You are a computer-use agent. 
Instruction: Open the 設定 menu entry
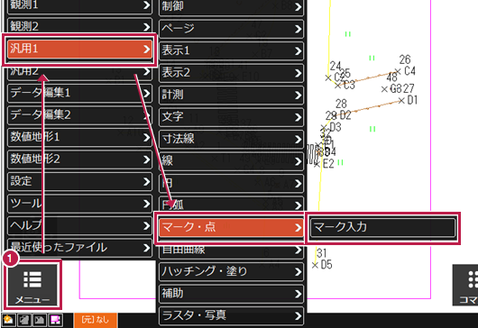point(79,181)
